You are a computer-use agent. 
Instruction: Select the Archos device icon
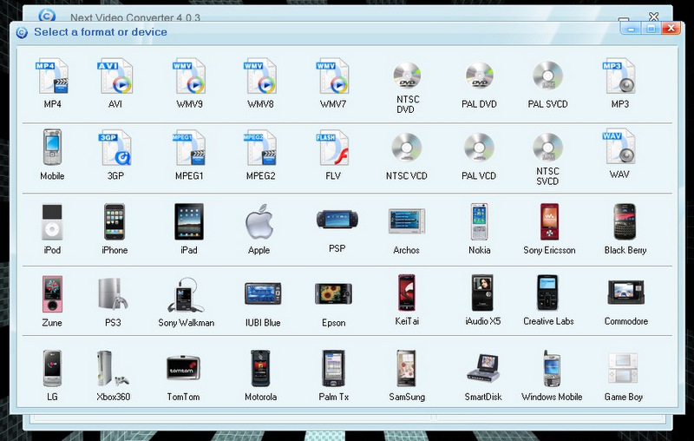point(407,221)
